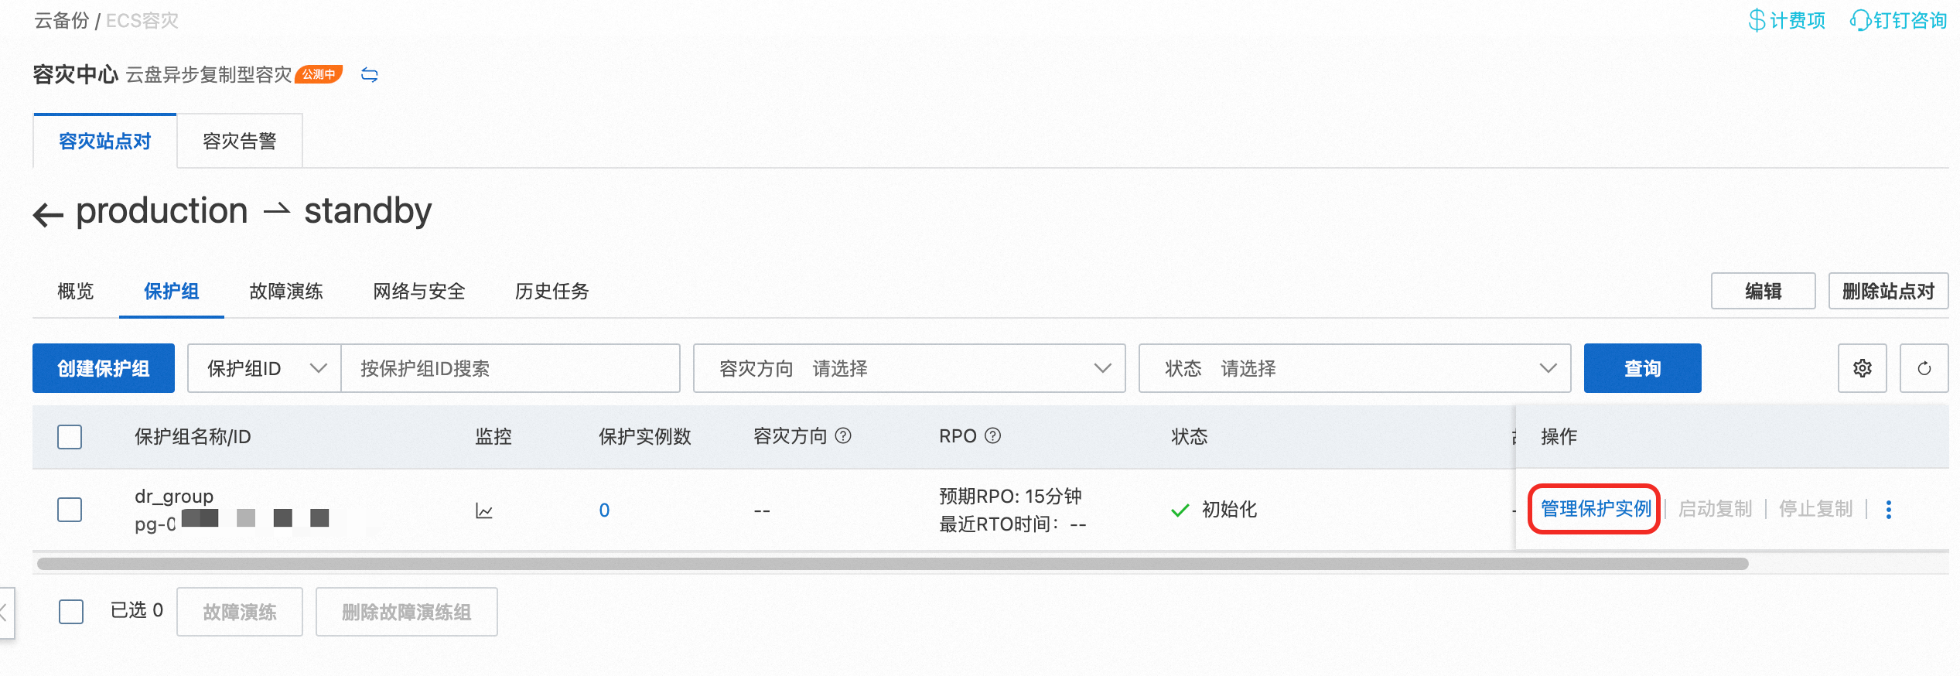Tick the dr_group row checkbox
1960x676 pixels.
coord(70,509)
